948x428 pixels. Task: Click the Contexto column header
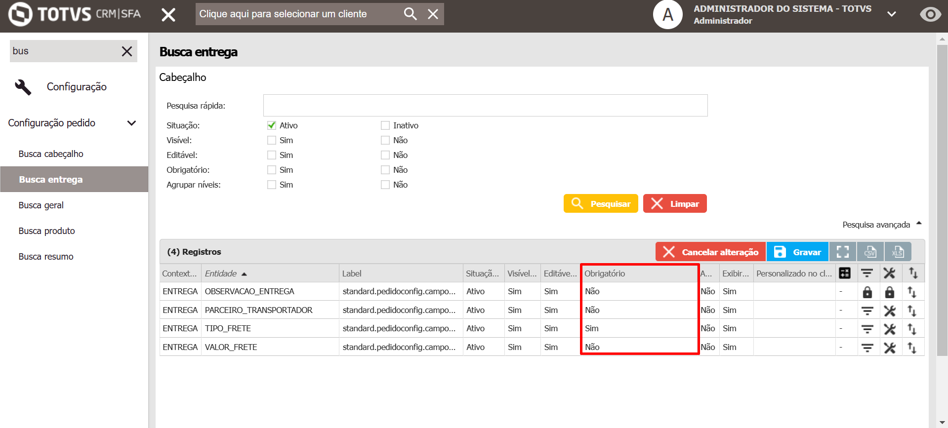180,273
